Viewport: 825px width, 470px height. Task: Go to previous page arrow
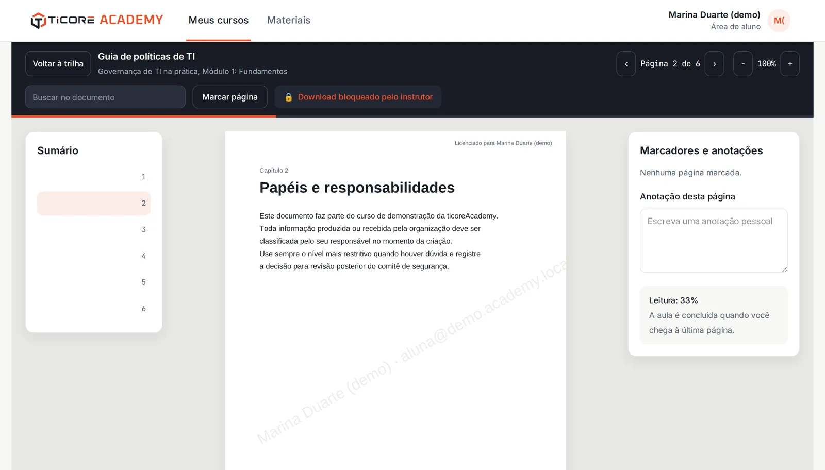[626, 64]
